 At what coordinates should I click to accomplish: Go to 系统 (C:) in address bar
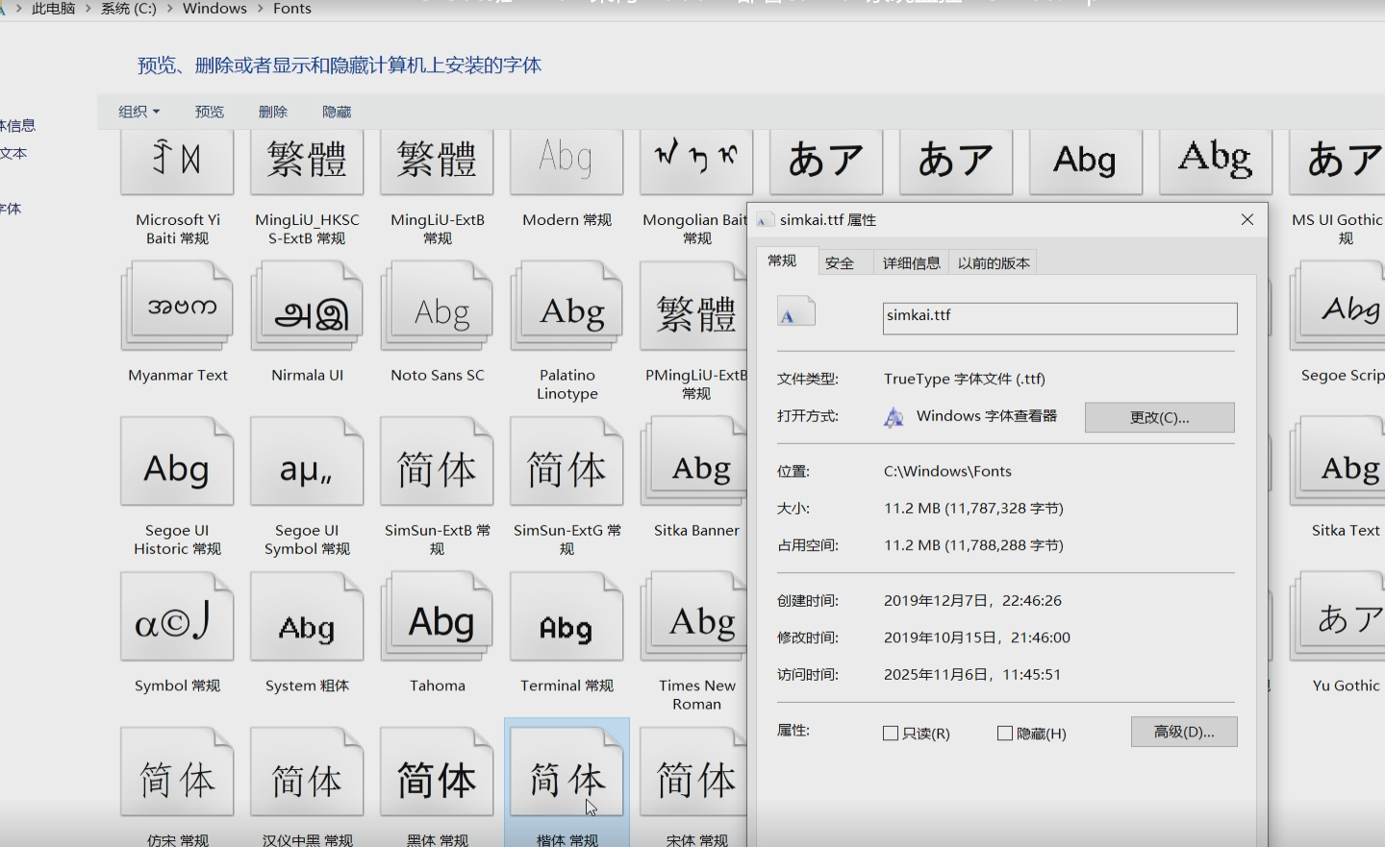click(129, 8)
